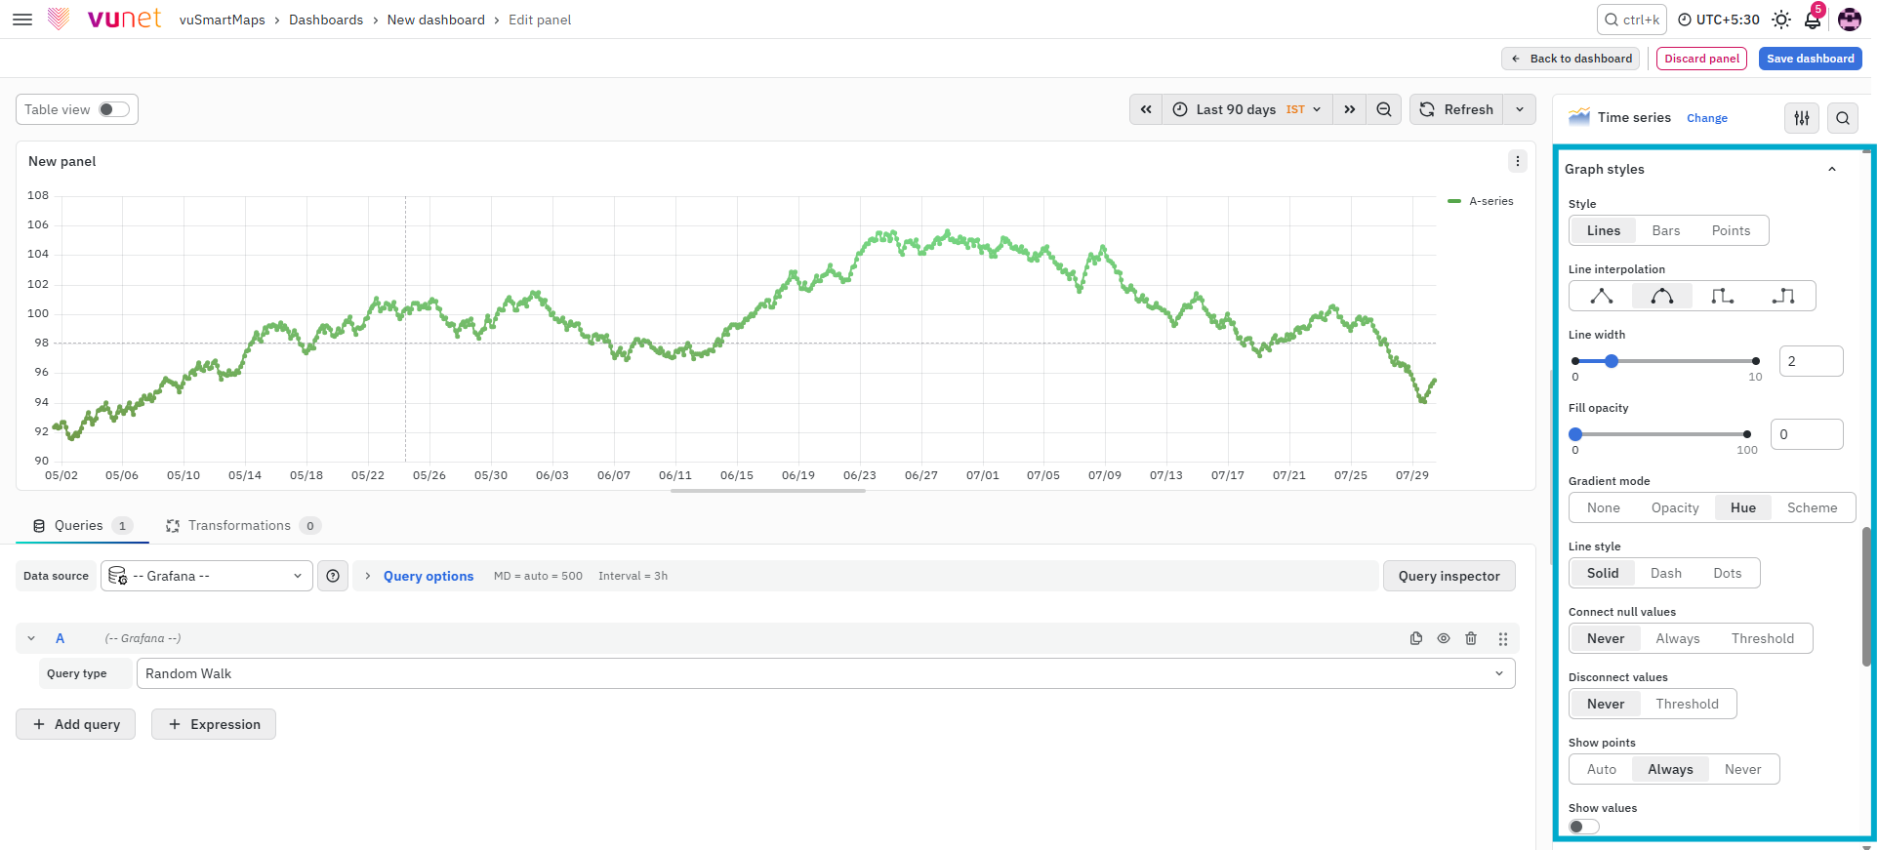The image size is (1878, 850).
Task: Grab query A drag handle
Action: pyautogui.click(x=1503, y=638)
